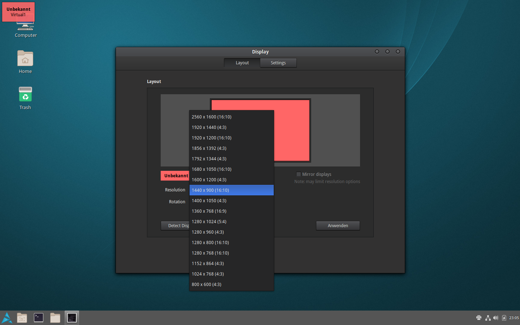Switch to the Layout tab
520x325 pixels.
[x=242, y=63]
